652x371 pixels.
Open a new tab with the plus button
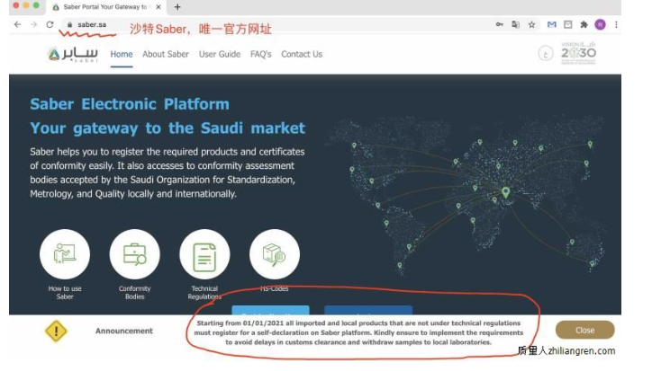click(177, 7)
